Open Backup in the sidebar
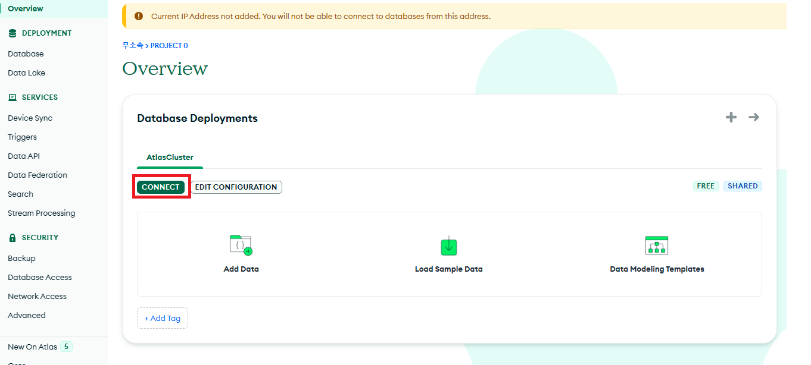The height and width of the screenshot is (365, 811). [x=21, y=258]
